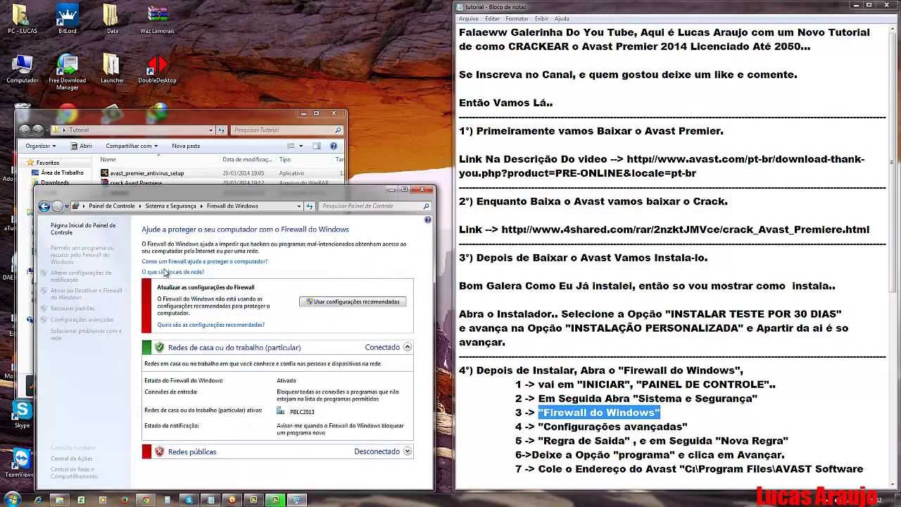Click Ativar ou Desativar o Firewall
This screenshot has height=507, width=901.
[86, 294]
